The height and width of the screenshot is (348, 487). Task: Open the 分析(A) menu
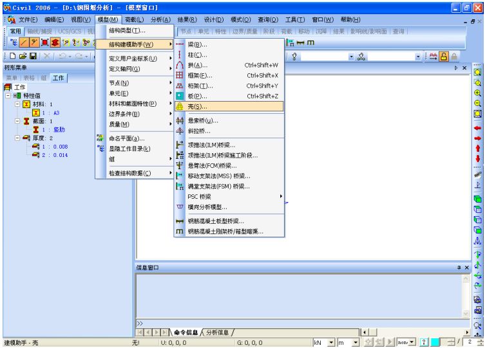click(160, 19)
